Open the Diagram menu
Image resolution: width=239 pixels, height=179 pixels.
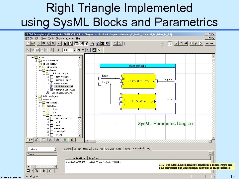60,38
